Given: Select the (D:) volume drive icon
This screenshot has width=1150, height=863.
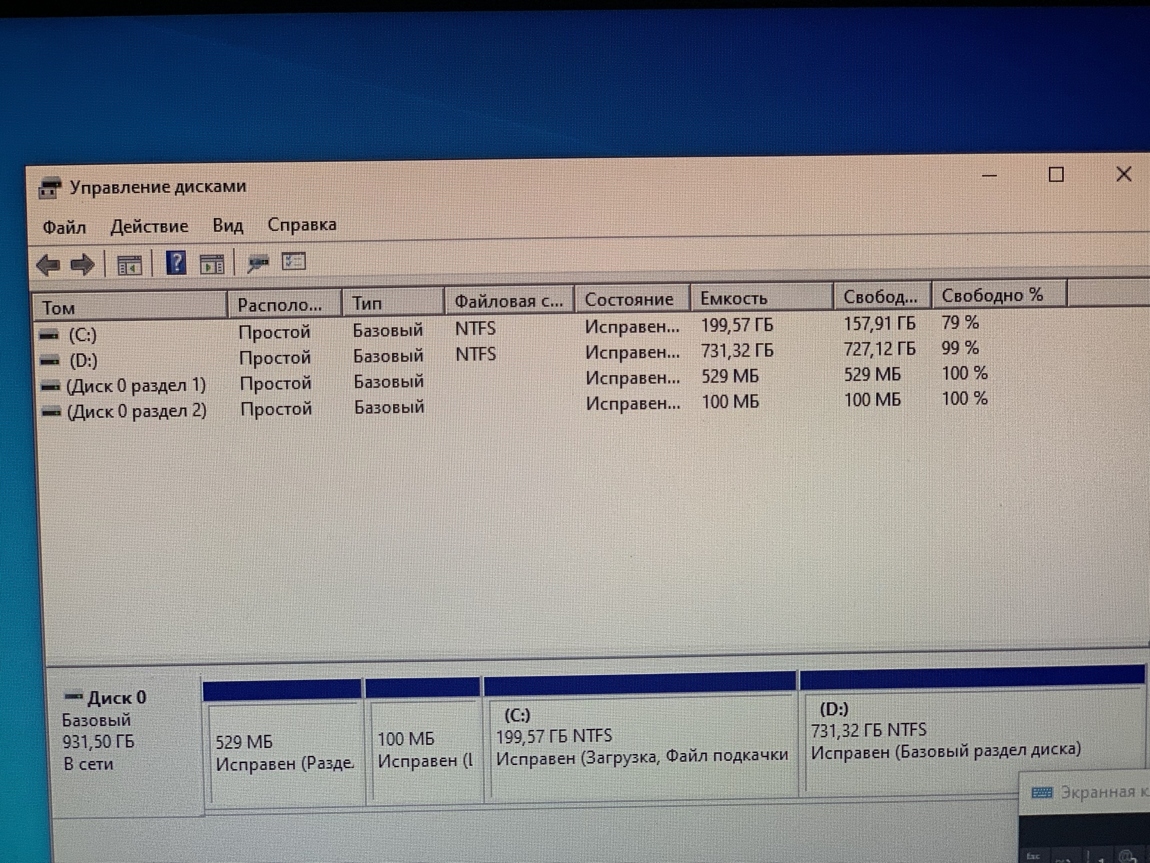Looking at the screenshot, I should [49, 361].
